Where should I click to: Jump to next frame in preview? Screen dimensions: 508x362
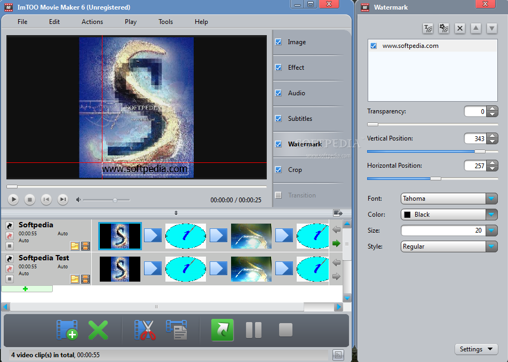point(63,200)
